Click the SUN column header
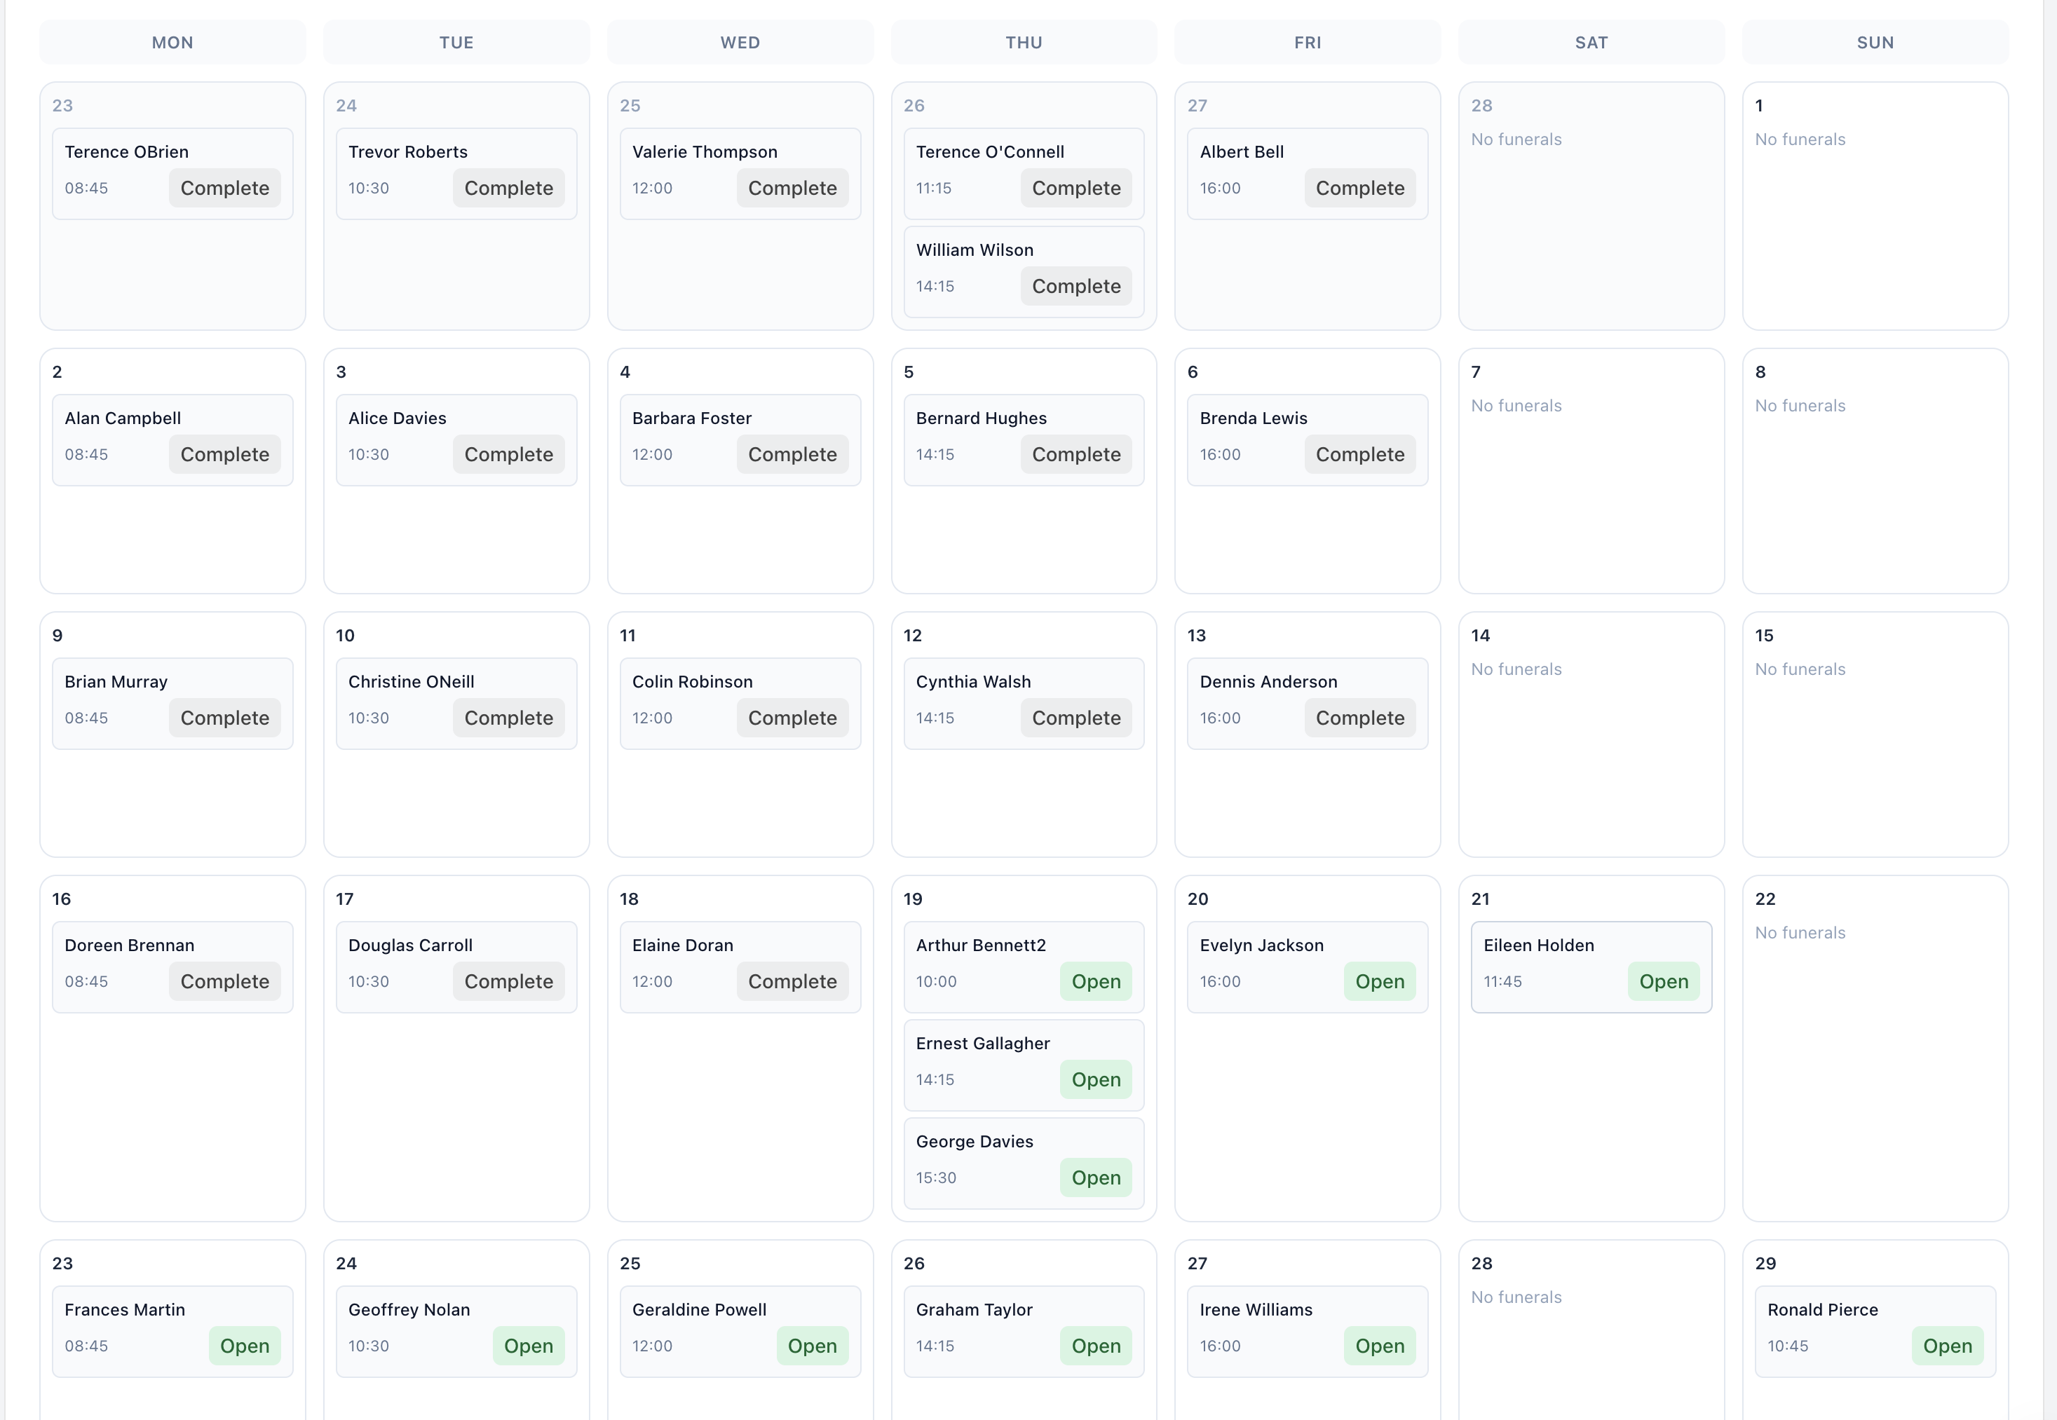 1874,42
